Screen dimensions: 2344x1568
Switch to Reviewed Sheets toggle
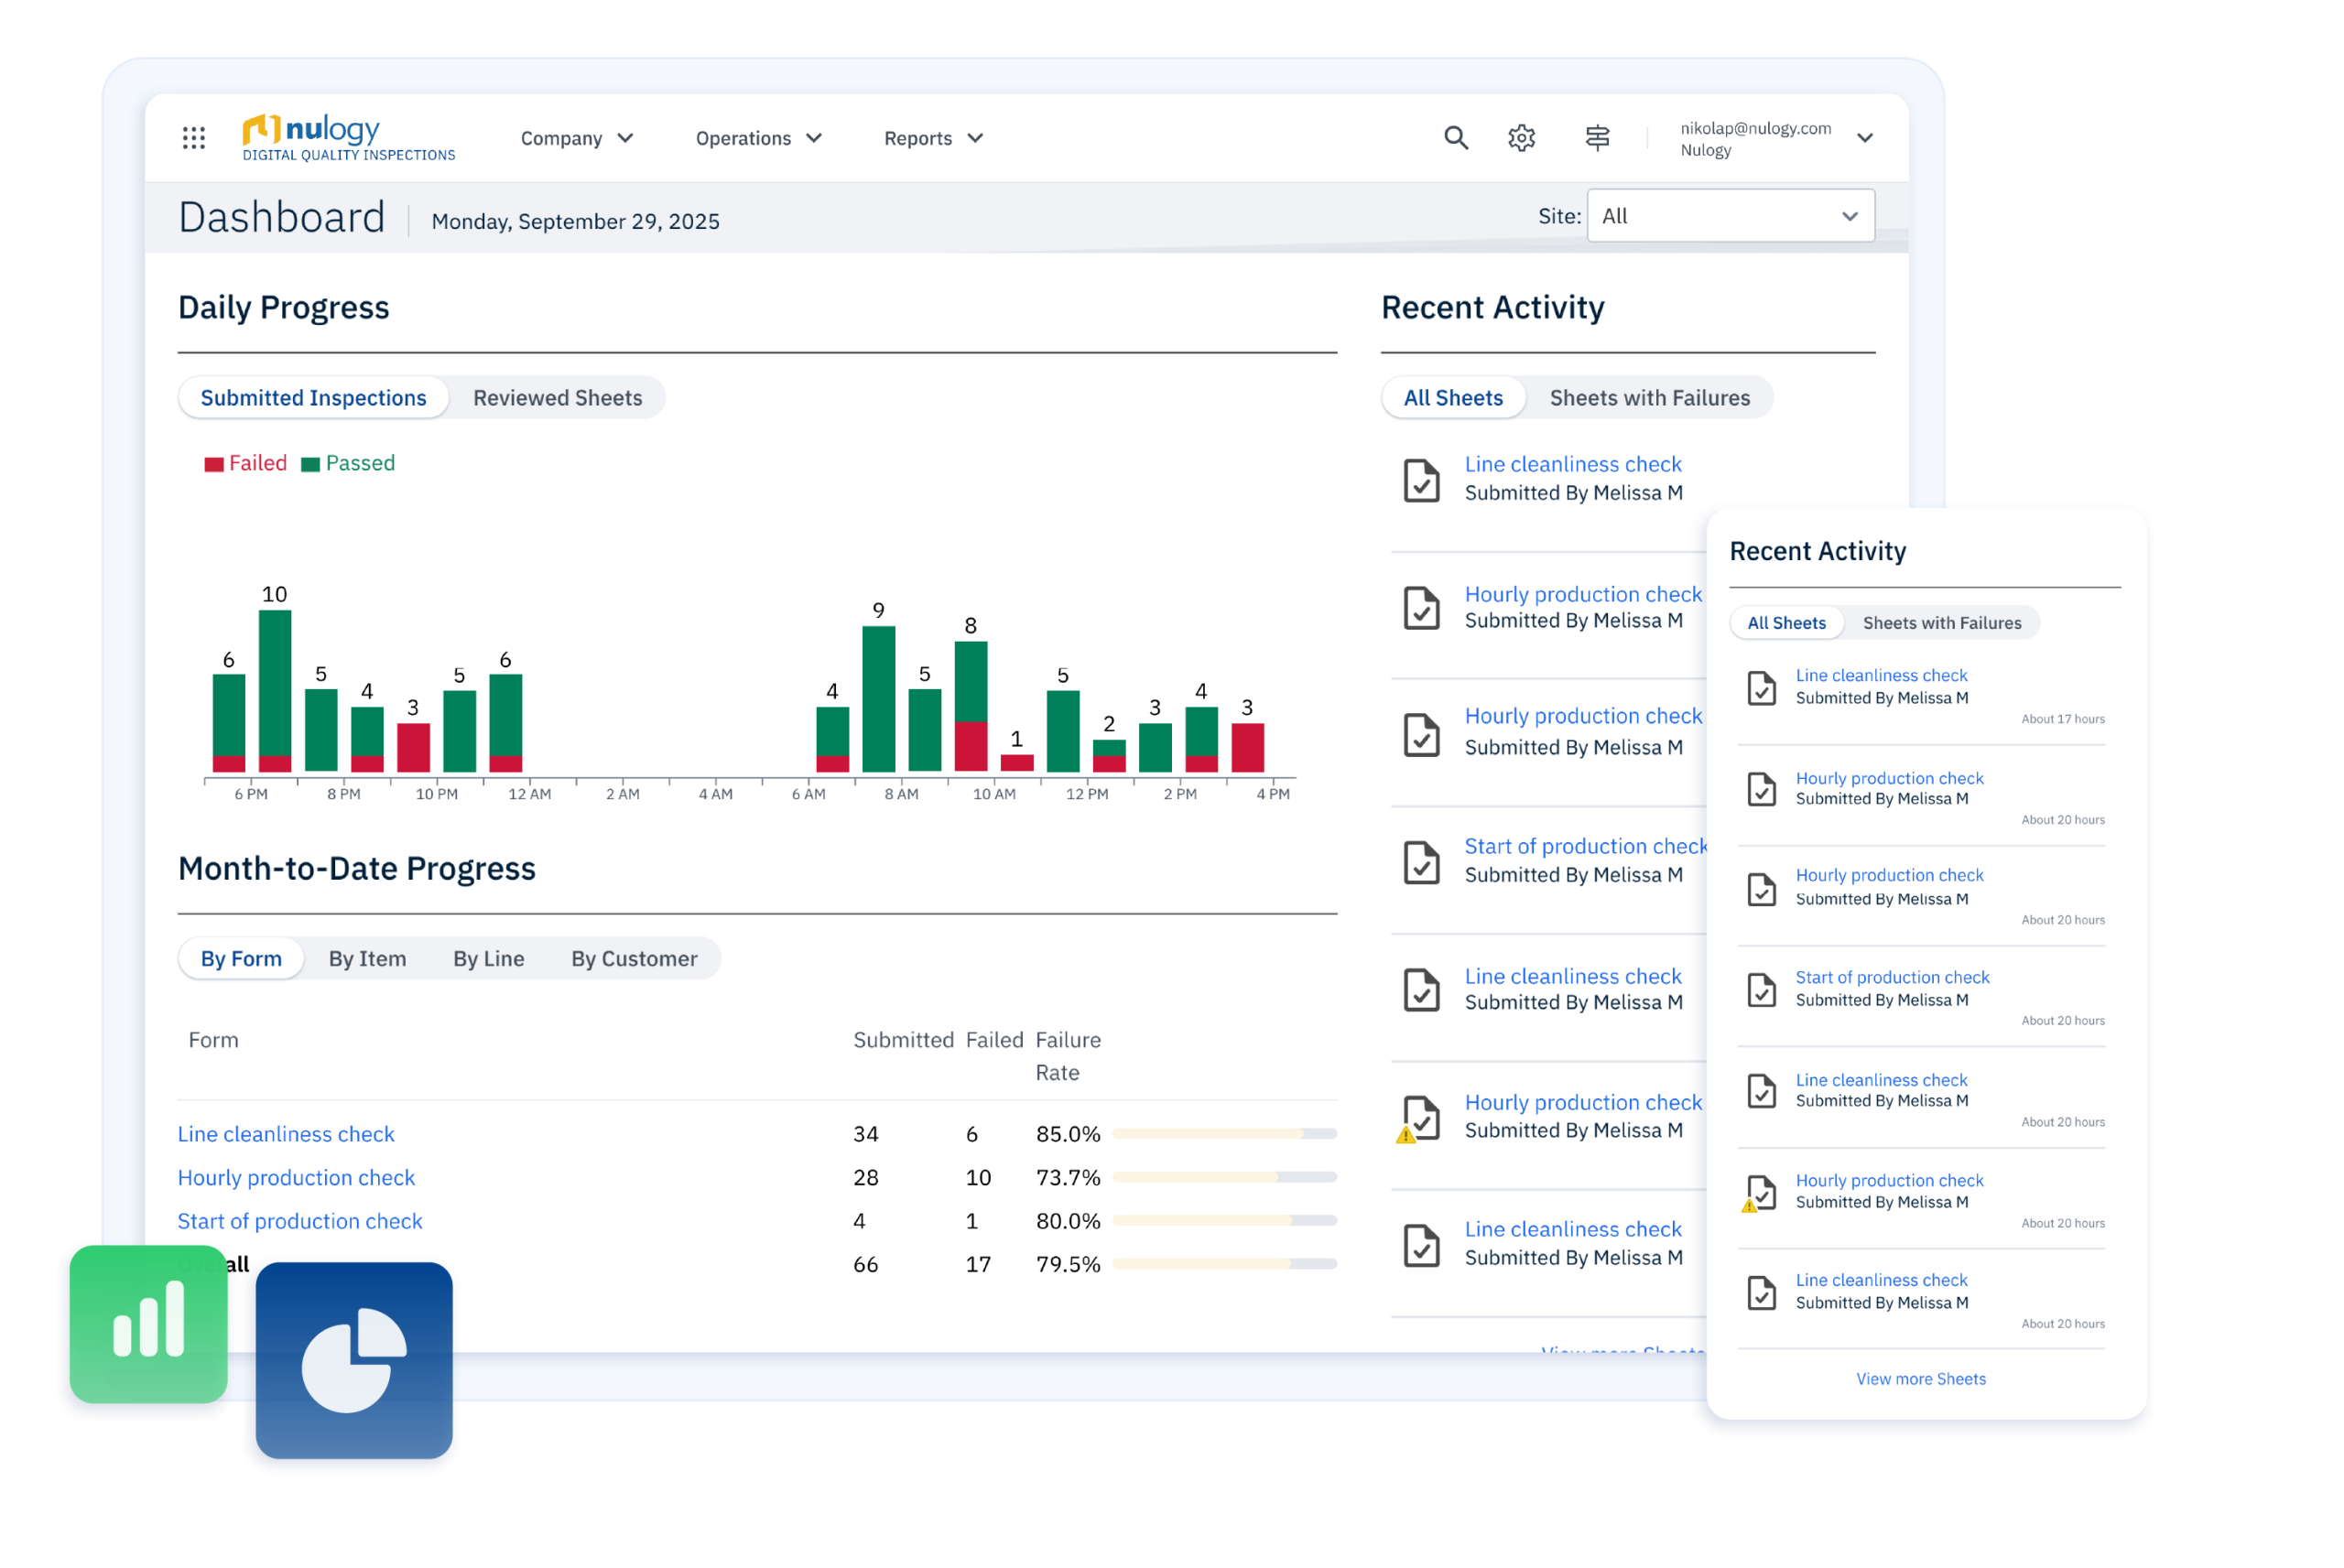(x=557, y=398)
